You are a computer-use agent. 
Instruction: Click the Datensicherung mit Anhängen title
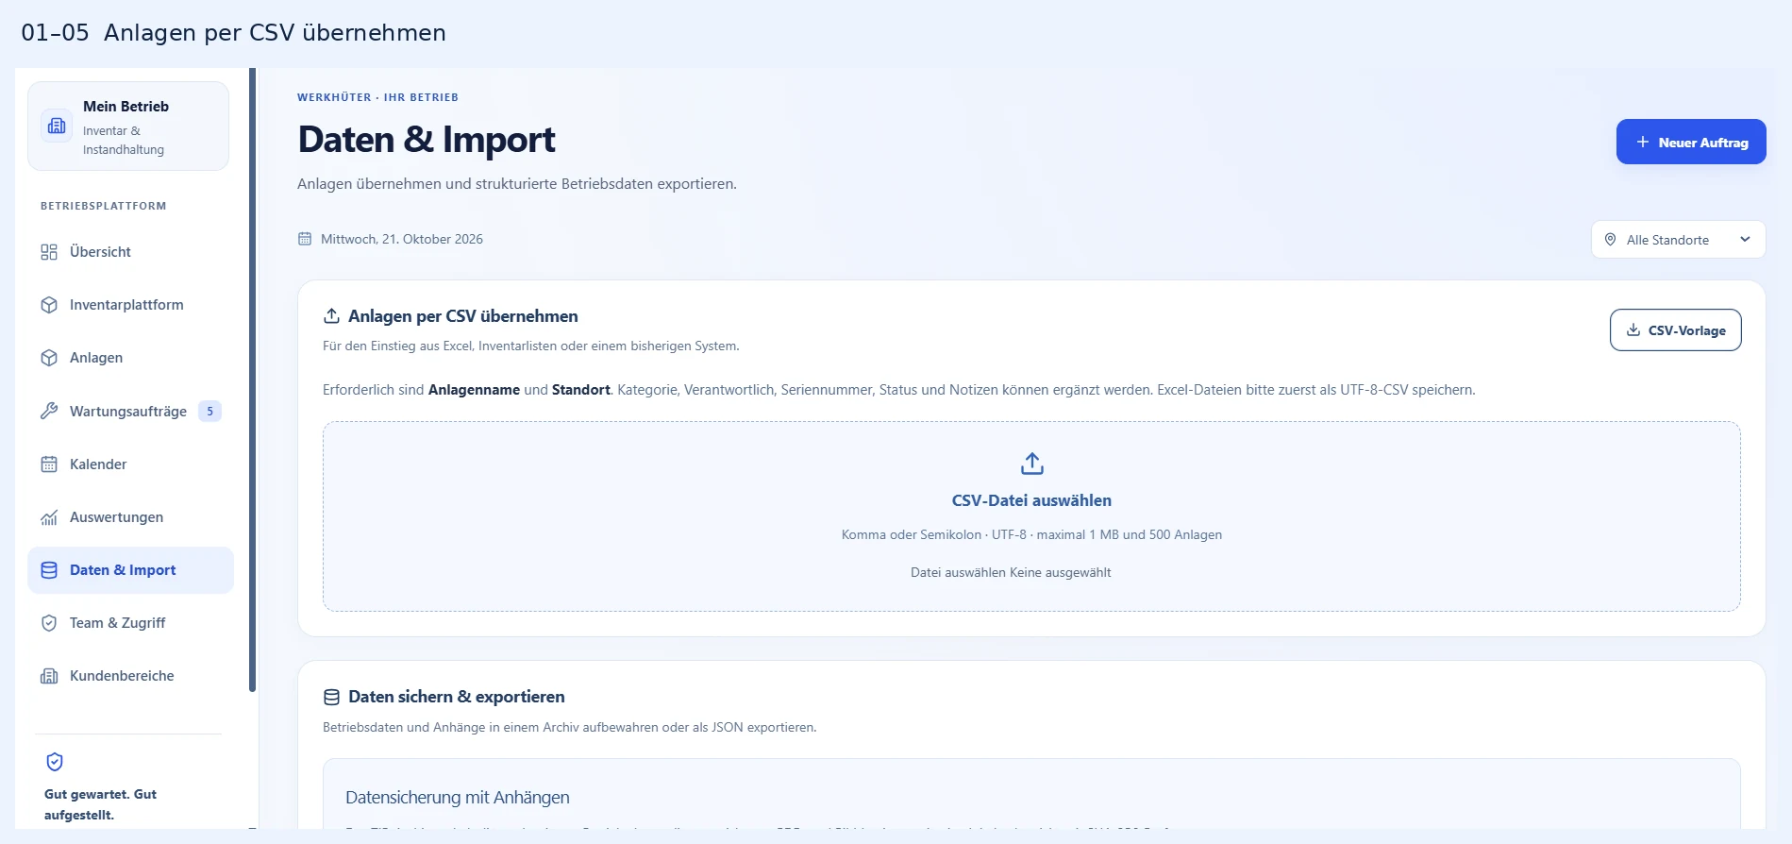(x=458, y=798)
